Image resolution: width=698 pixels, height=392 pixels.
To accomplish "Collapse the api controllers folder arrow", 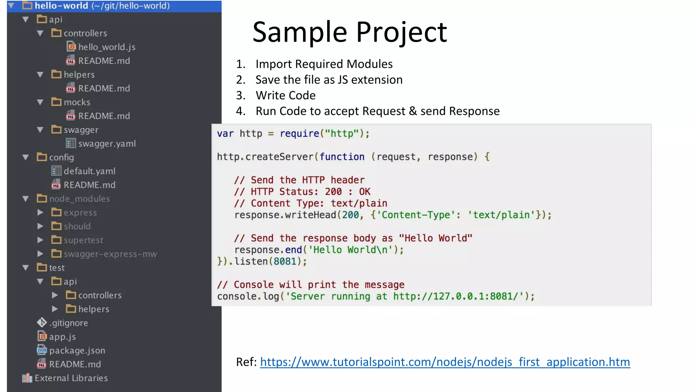I will [x=40, y=33].
